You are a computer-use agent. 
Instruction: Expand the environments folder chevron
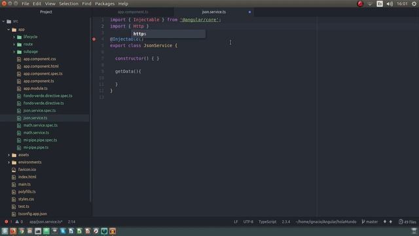pos(9,162)
